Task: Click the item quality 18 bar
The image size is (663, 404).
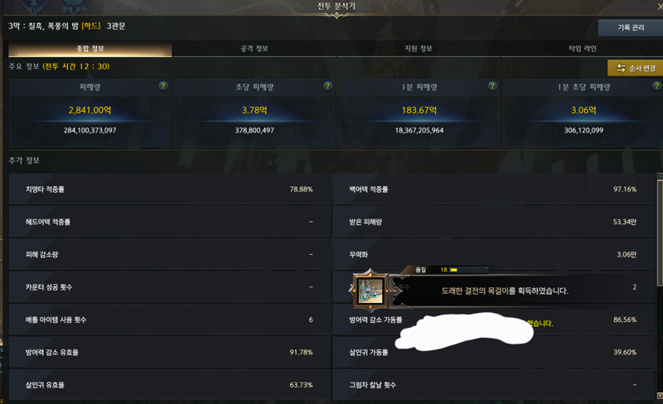Action: click(469, 270)
